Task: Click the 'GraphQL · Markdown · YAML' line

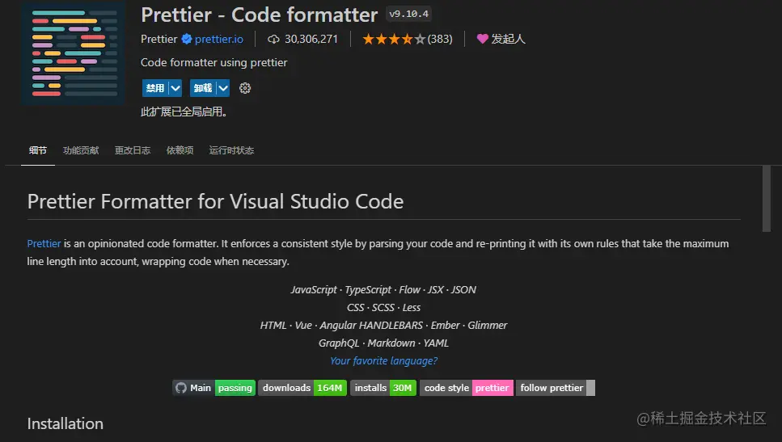Action: 383,343
